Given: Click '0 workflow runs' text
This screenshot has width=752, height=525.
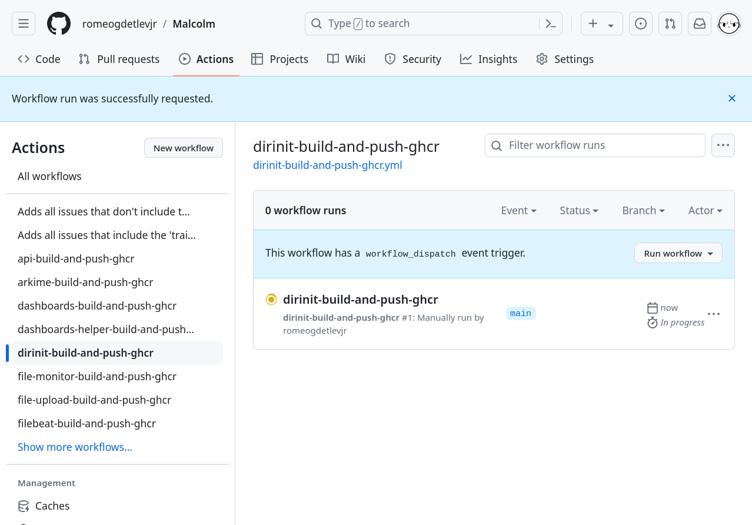Looking at the screenshot, I should pos(305,211).
